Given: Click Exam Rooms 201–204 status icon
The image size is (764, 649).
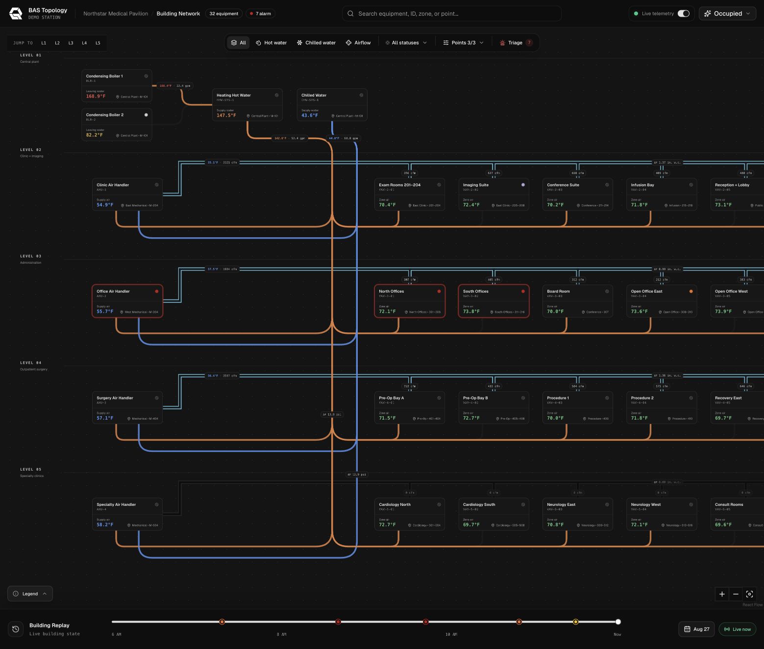Looking at the screenshot, I should pyautogui.click(x=439, y=185).
